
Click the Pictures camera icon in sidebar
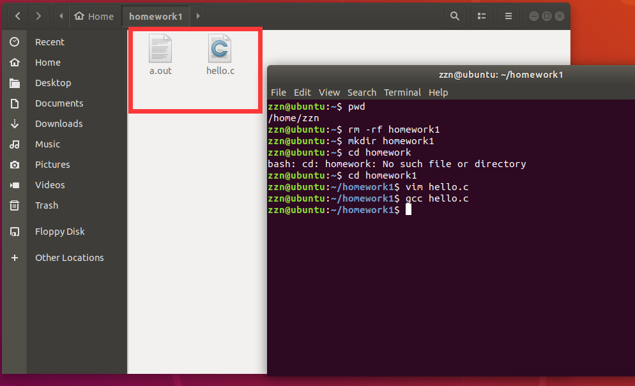(x=15, y=165)
